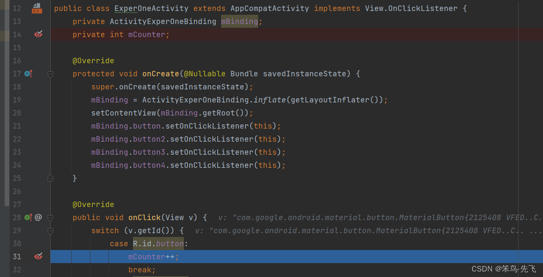The height and width of the screenshot is (277, 543).
Task: Click line number 19 in the gutter
Action: point(17,100)
